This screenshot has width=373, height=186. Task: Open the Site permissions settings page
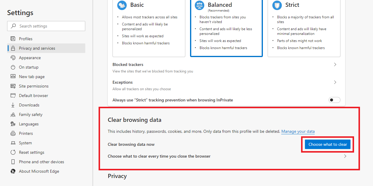(x=34, y=86)
